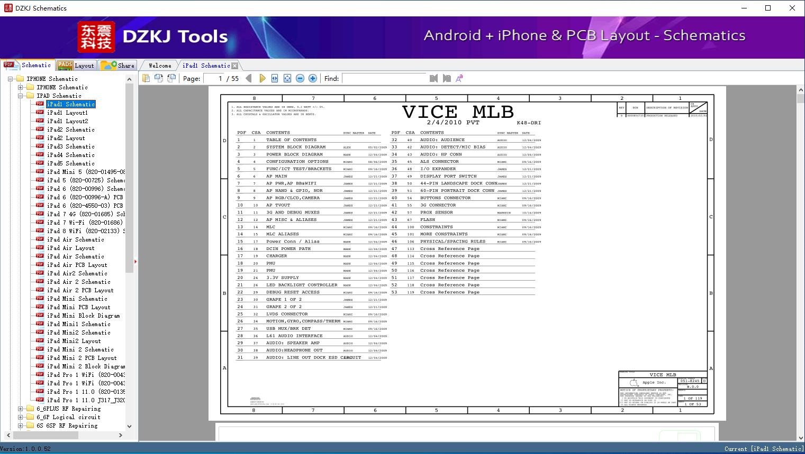
Task: Toggle match case search option
Action: tap(459, 78)
